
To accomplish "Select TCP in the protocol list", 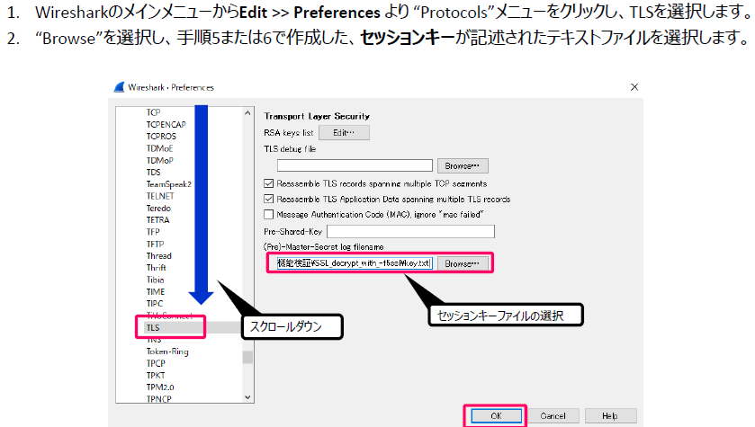I will click(x=153, y=112).
